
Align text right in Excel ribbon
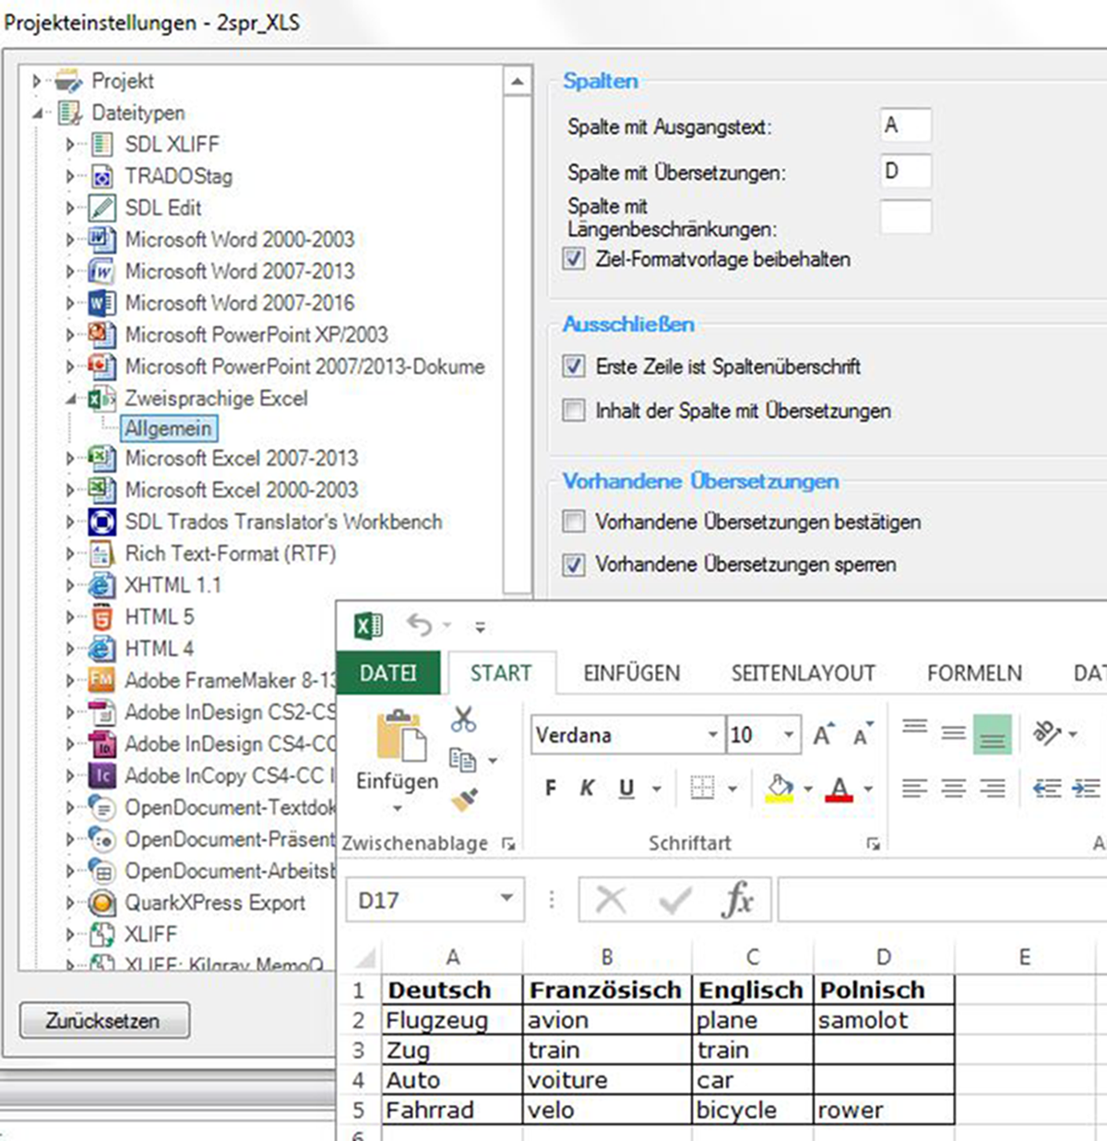point(993,788)
